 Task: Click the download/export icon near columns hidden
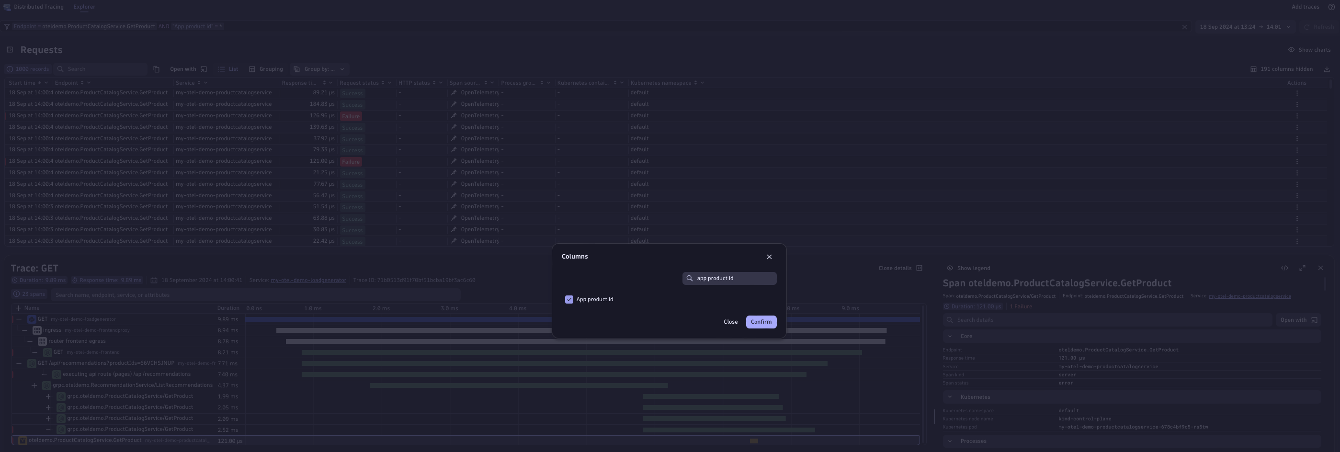pos(1327,68)
